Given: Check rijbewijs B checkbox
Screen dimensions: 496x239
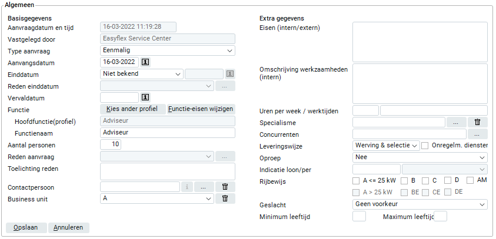Looking at the screenshot, I should [404, 180].
